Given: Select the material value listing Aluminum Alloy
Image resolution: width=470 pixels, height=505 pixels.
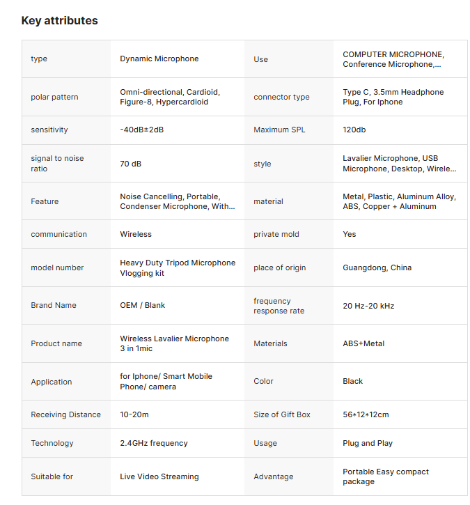Looking at the screenshot, I should click(399, 201).
